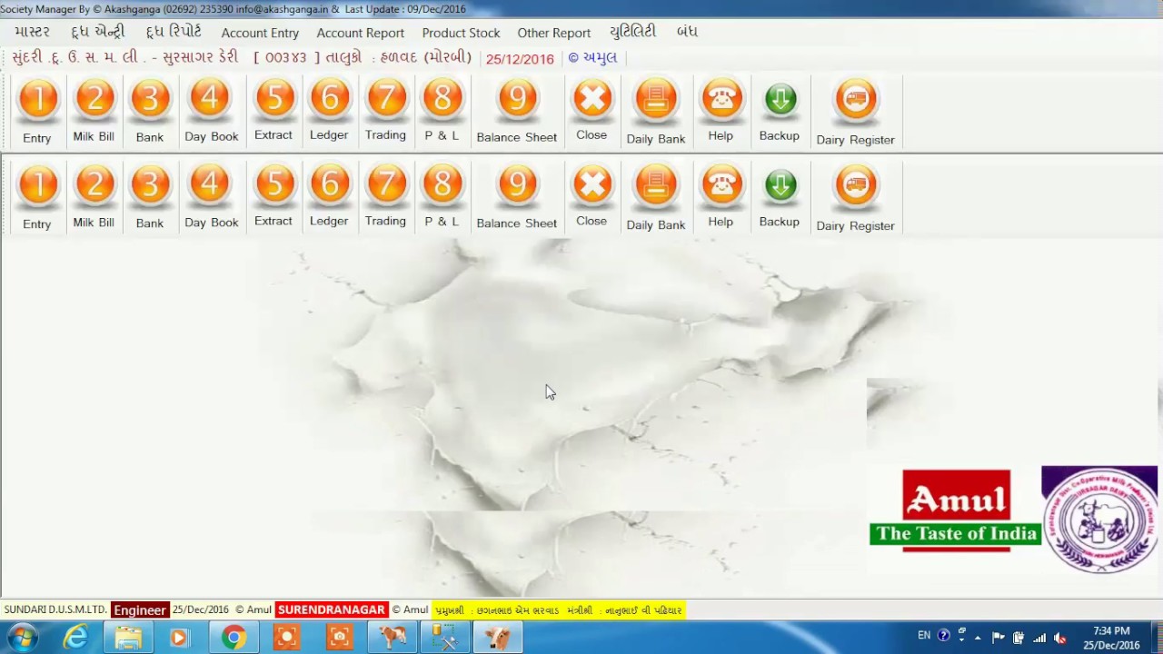1163x654 pixels.
Task: Open Entry icon in the upper toolbar row
Action: point(37,111)
